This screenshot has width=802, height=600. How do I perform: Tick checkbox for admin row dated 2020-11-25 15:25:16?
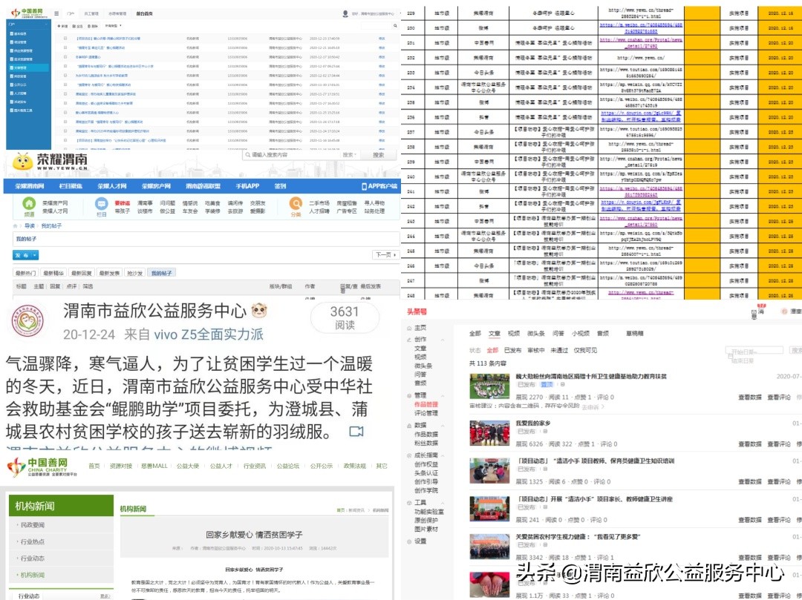tap(65, 112)
